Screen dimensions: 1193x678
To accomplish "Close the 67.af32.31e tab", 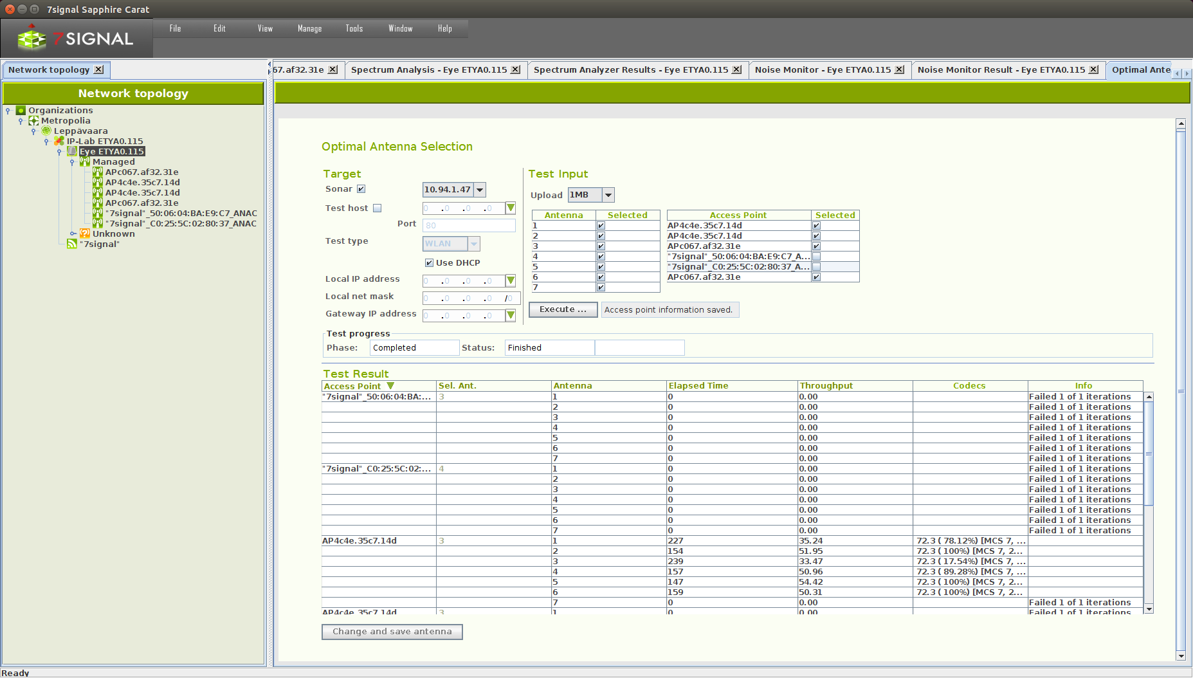I will pyautogui.click(x=332, y=69).
